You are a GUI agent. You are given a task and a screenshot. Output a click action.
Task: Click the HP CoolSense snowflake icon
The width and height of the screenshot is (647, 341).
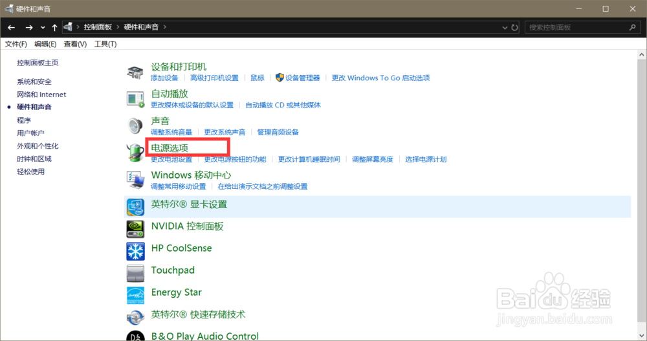pos(135,251)
